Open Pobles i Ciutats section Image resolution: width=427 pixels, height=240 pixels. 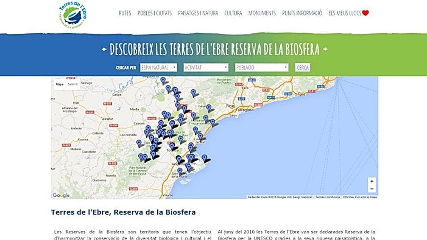click(x=154, y=13)
